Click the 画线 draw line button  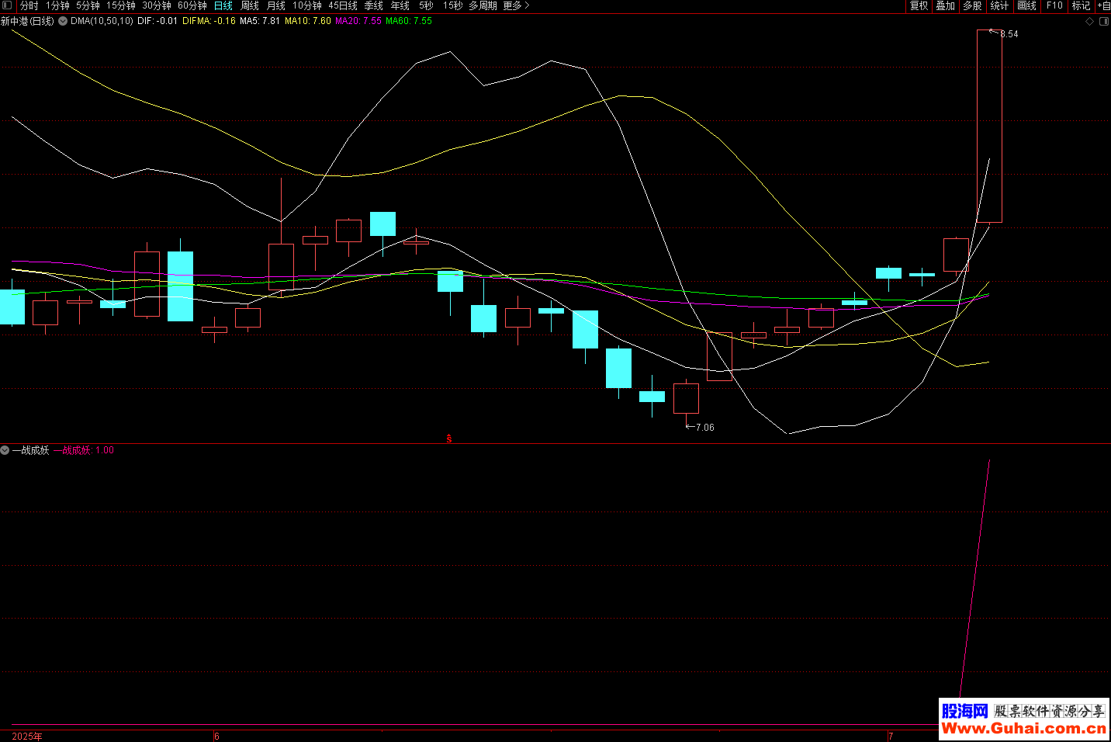coord(1026,5)
